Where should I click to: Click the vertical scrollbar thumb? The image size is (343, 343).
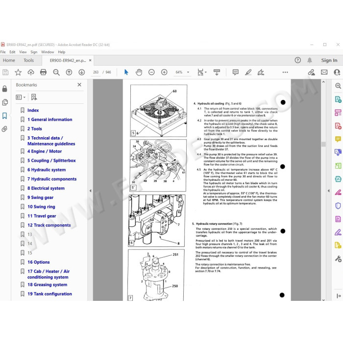click(x=323, y=144)
